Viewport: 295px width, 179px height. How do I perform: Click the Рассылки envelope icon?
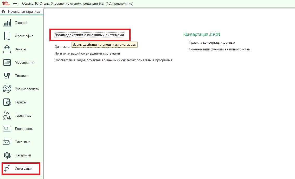[7, 142]
